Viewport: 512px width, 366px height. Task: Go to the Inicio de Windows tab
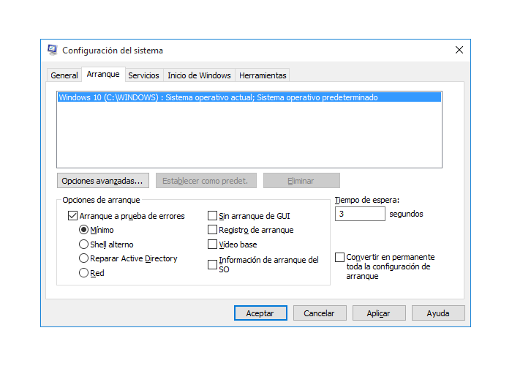pyautogui.click(x=199, y=75)
